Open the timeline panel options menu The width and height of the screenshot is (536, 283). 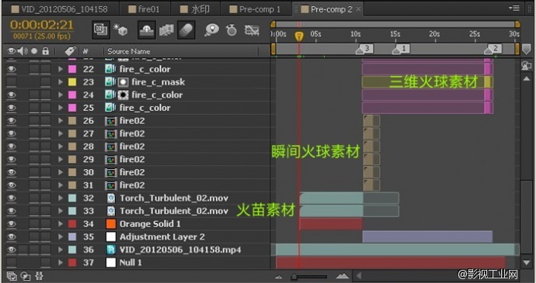[514, 8]
